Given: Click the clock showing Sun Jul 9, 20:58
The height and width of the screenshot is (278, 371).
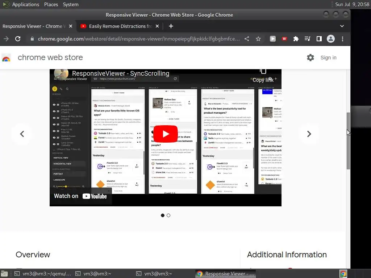Looking at the screenshot, I should pyautogui.click(x=352, y=4).
